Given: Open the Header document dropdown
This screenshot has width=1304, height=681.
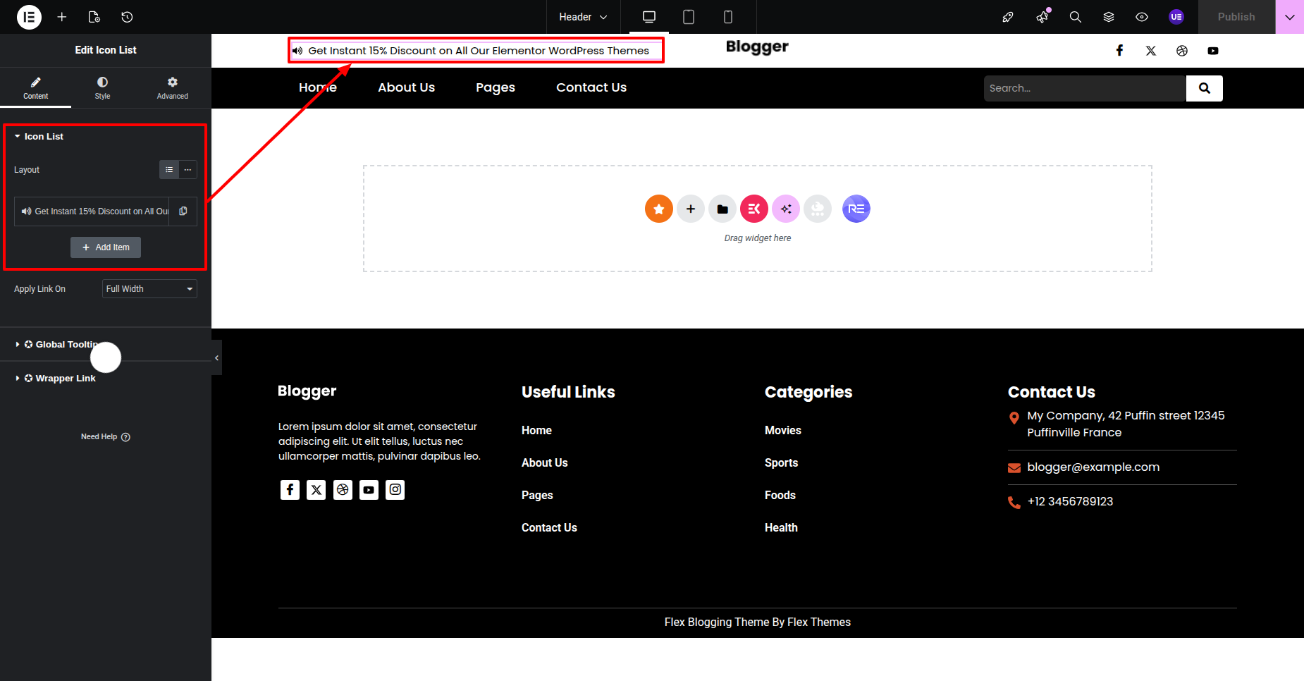Looking at the screenshot, I should 583,17.
